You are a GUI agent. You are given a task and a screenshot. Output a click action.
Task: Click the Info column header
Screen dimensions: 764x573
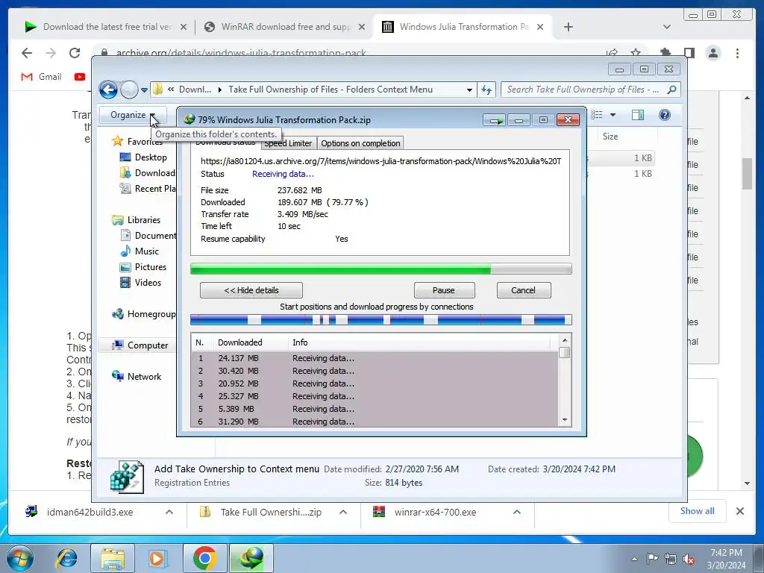pos(419,342)
